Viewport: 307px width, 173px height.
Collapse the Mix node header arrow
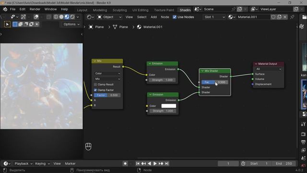95,61
